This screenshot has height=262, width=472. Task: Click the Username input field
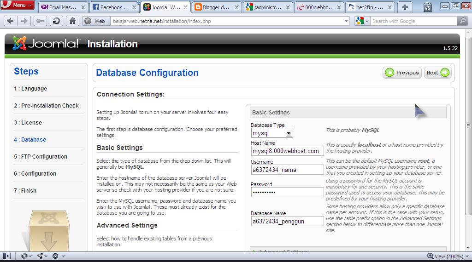pyautogui.click(x=287, y=170)
